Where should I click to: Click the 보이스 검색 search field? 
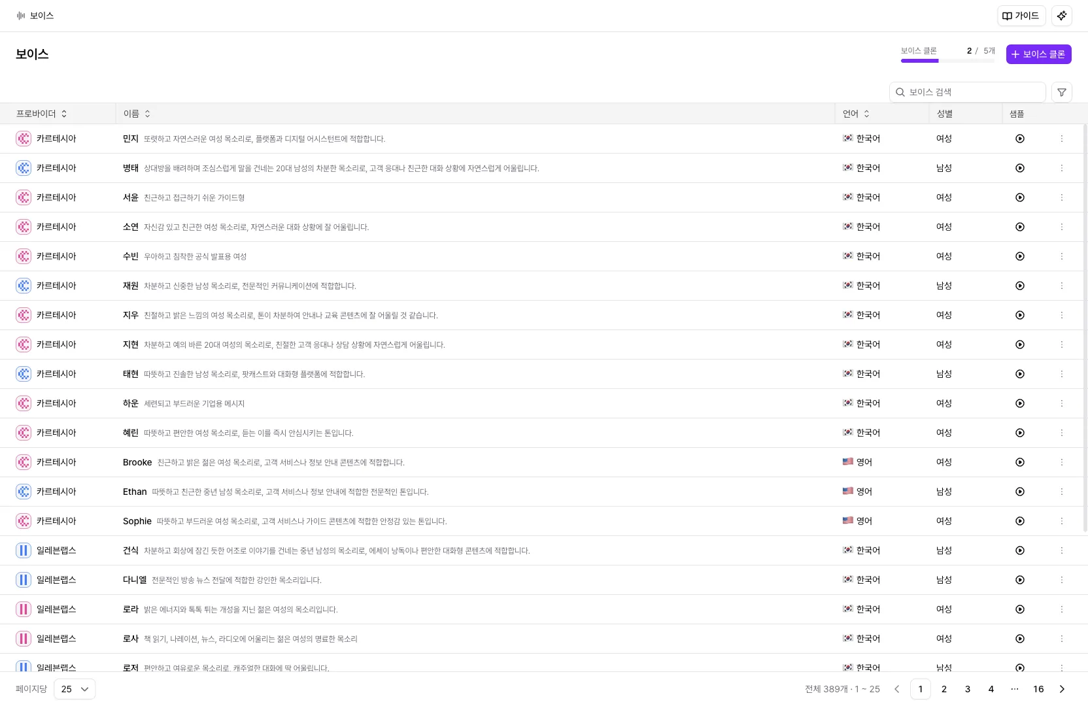point(968,92)
